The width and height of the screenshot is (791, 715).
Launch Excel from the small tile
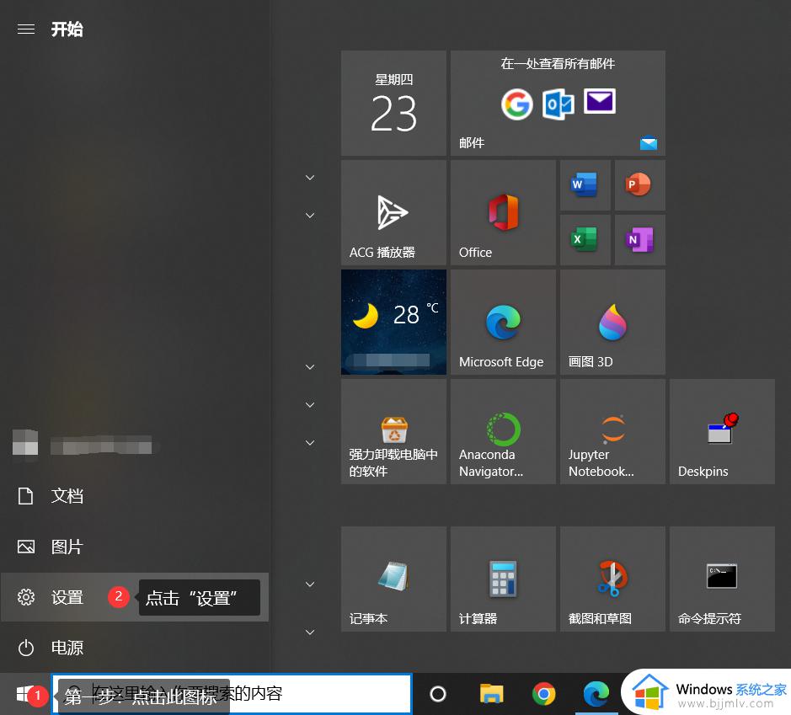click(x=585, y=240)
